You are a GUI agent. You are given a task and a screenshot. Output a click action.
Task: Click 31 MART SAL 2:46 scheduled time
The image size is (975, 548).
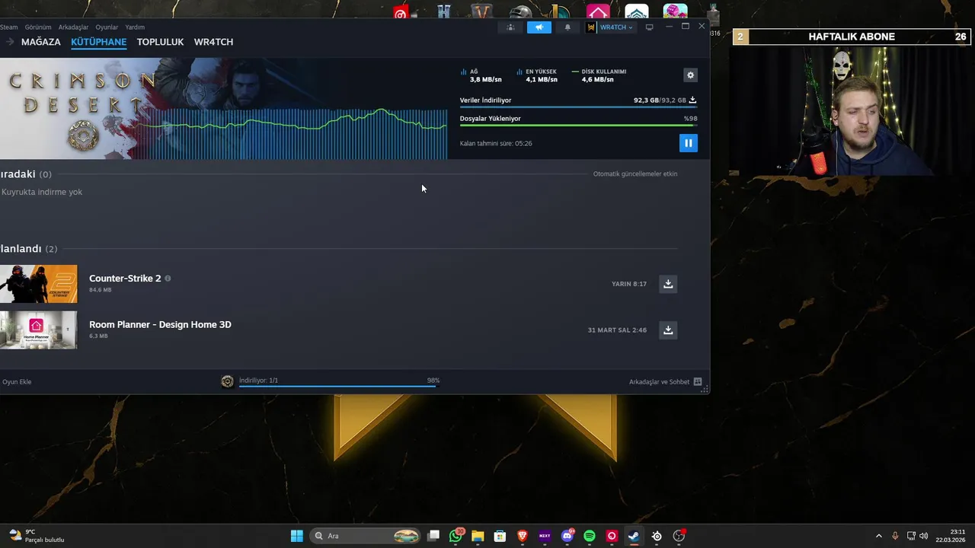pos(617,330)
